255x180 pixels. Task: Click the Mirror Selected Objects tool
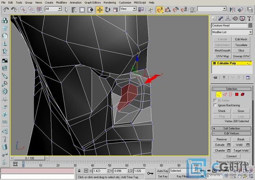[x=233, y=10]
